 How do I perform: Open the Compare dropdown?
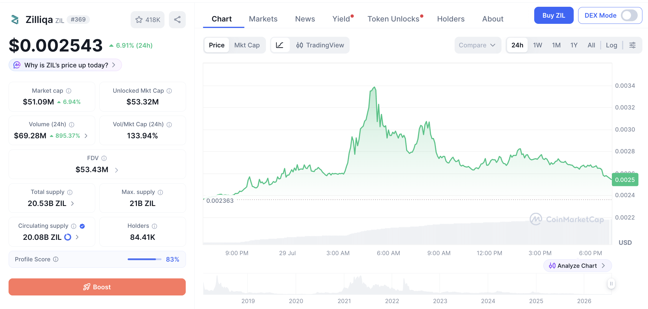pyautogui.click(x=478, y=45)
